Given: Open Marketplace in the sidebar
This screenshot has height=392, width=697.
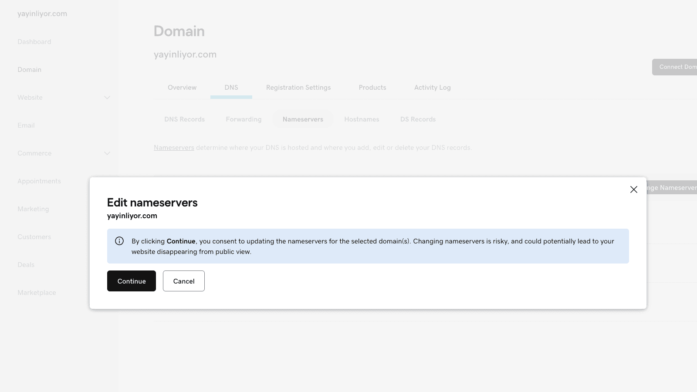Looking at the screenshot, I should coord(37,293).
